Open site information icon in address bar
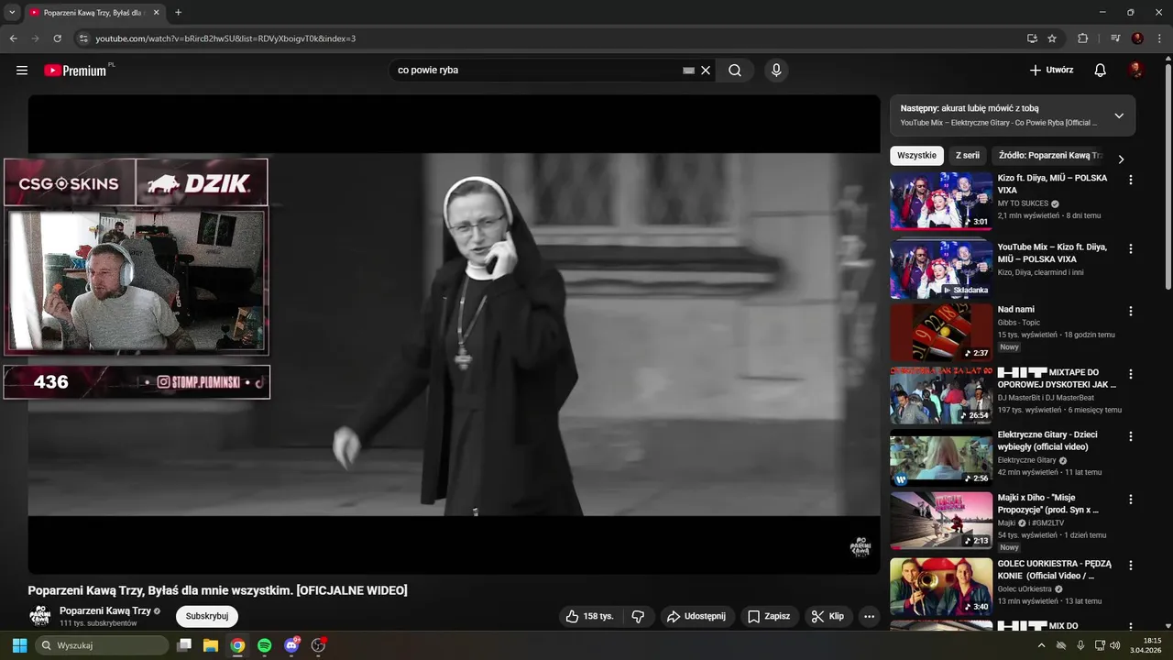The width and height of the screenshot is (1173, 660). point(83,38)
